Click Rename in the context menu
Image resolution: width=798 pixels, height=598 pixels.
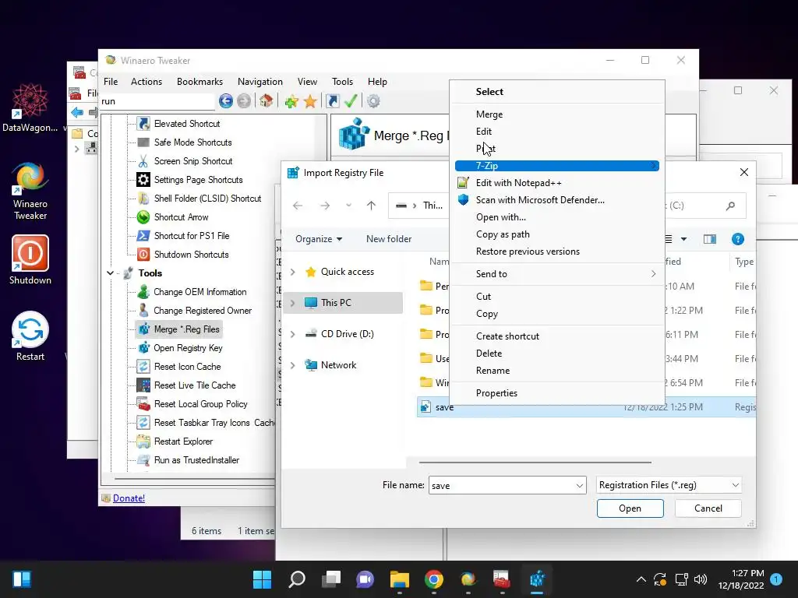pyautogui.click(x=557, y=371)
